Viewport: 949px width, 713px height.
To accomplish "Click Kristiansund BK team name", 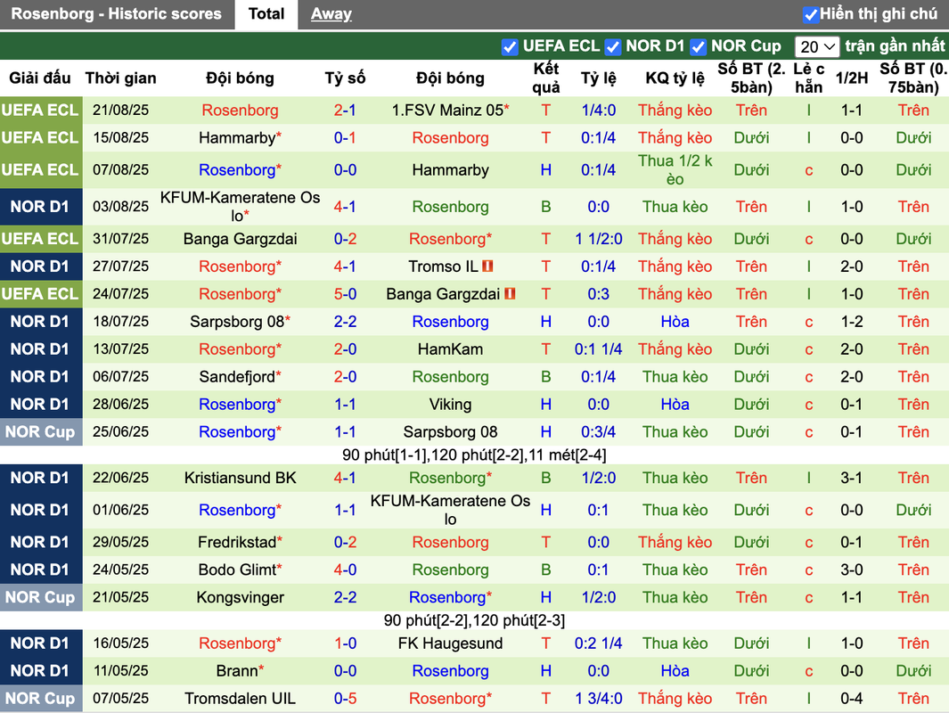I will [x=241, y=478].
